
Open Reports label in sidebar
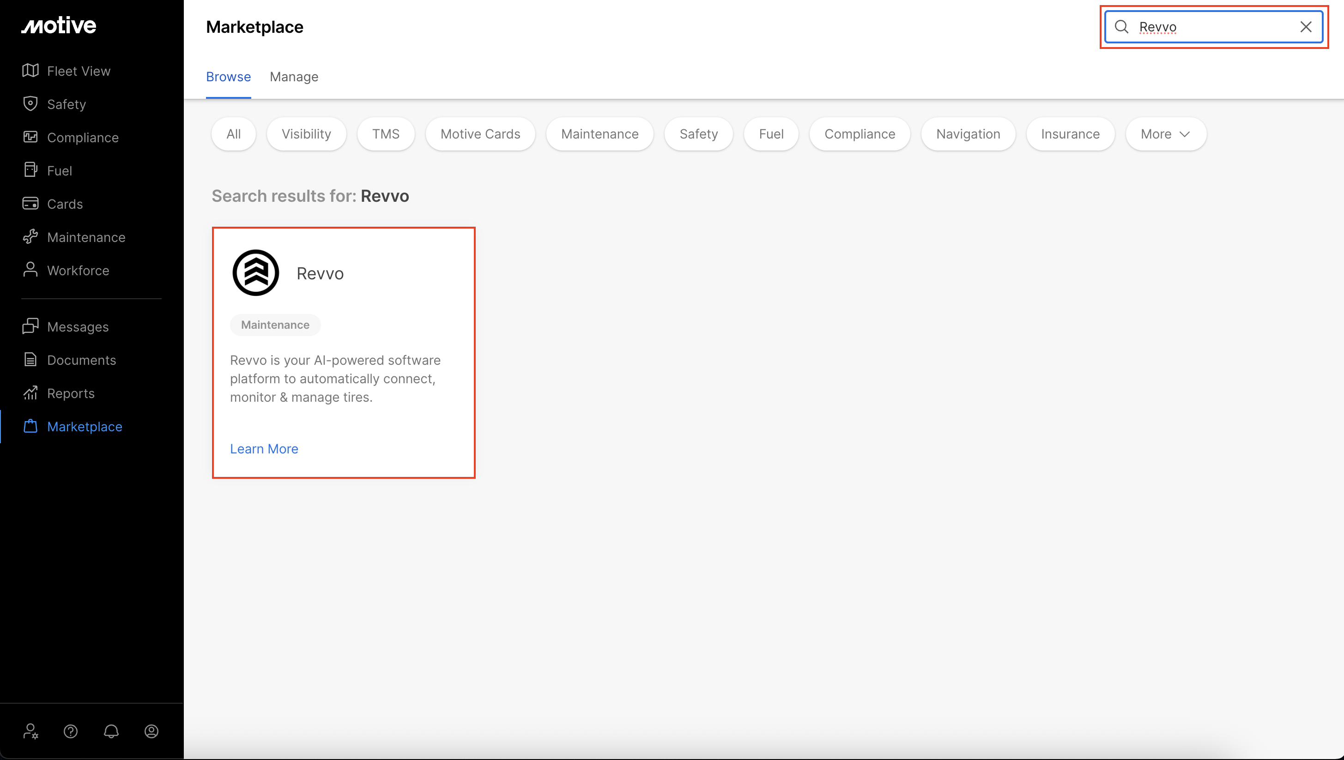pos(71,393)
